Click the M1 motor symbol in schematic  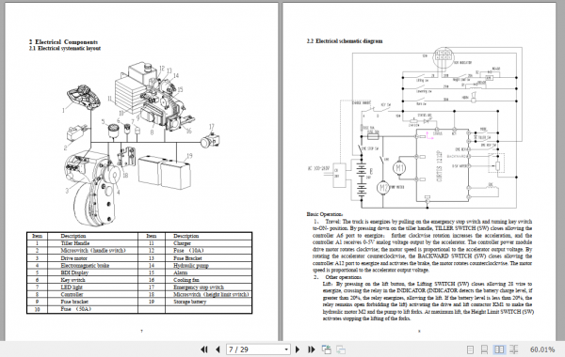(x=399, y=168)
